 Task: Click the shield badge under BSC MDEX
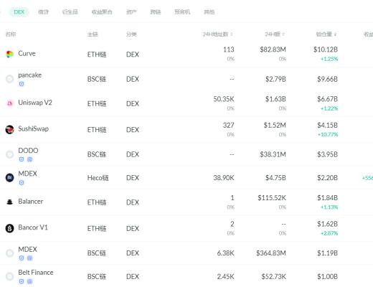[x=22, y=258]
